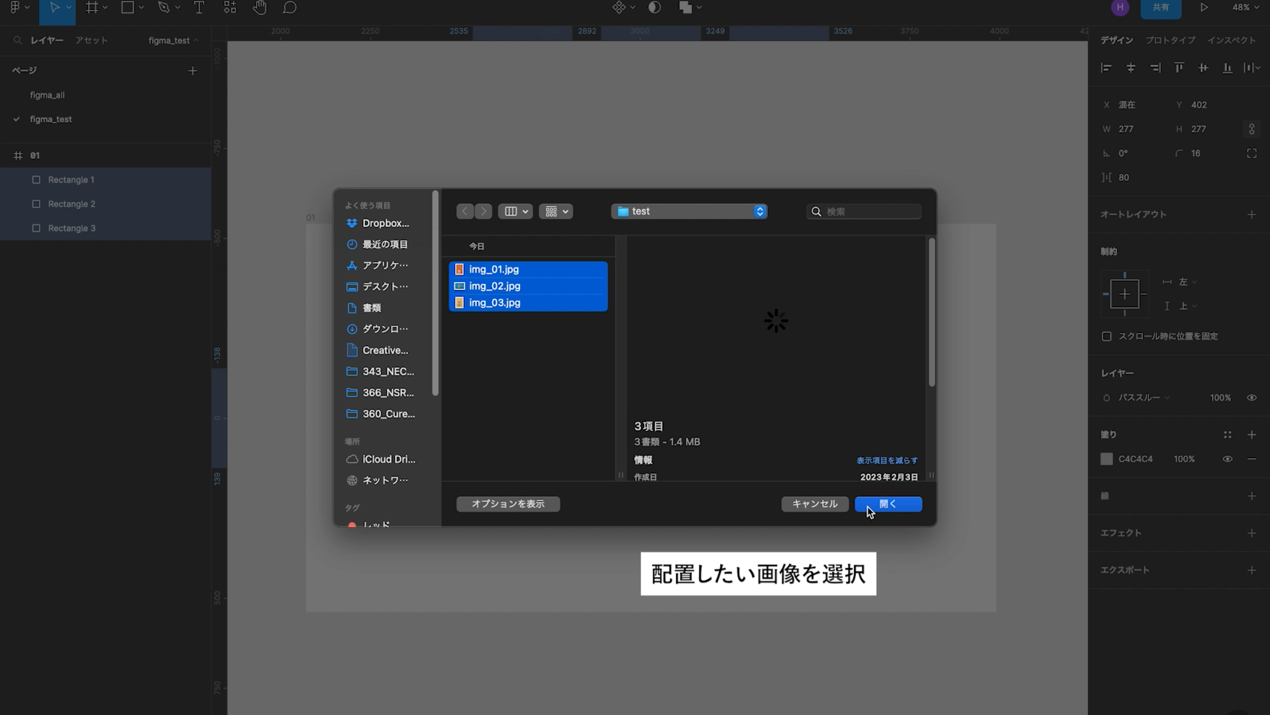Viewport: 1270px width, 715px height.
Task: Select the Text tool in toolbar
Action: point(199,8)
